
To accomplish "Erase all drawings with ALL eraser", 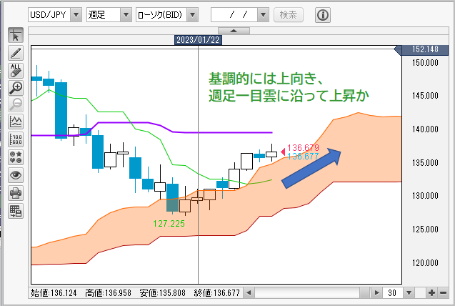I will click(16, 71).
